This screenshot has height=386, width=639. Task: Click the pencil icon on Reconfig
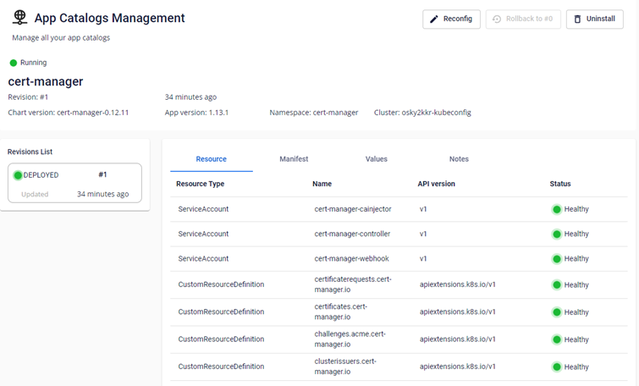point(435,19)
